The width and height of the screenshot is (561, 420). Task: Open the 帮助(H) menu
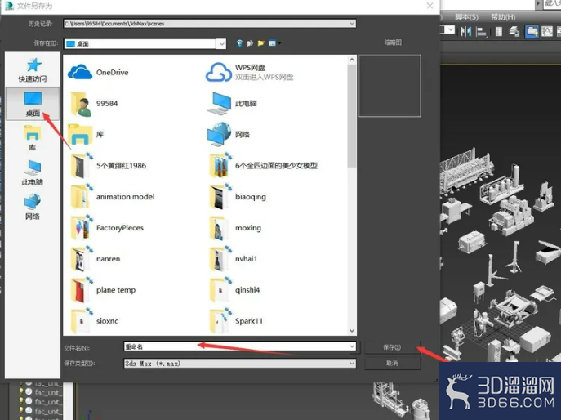click(x=503, y=17)
